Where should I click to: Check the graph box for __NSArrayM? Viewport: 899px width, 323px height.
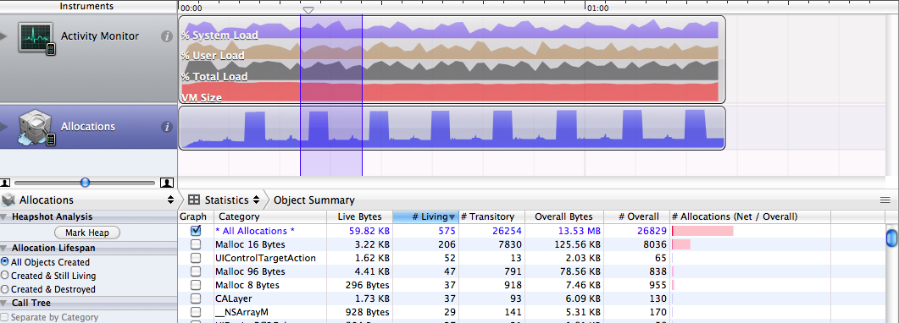(196, 312)
